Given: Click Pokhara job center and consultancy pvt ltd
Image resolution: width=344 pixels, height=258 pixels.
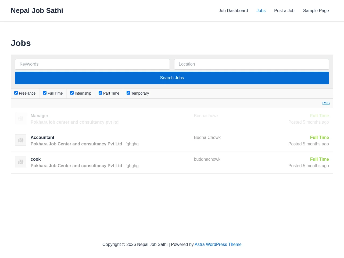Looking at the screenshot, I should [x=74, y=122].
